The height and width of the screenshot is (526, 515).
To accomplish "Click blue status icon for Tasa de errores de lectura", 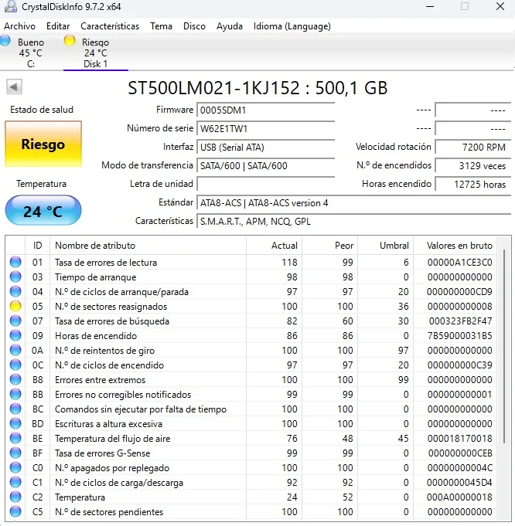I will point(15,262).
